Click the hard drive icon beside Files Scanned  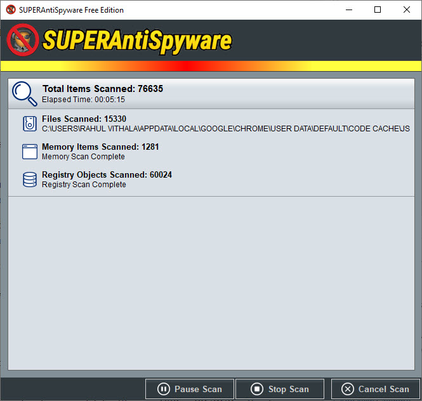coord(30,124)
